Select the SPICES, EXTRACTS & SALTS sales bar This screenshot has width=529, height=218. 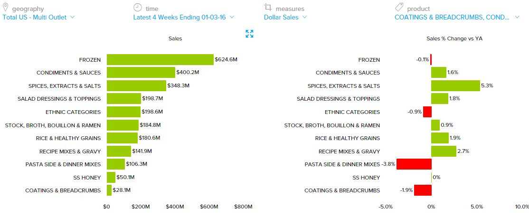(x=136, y=85)
